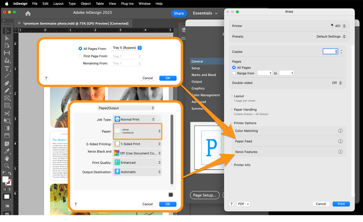The width and height of the screenshot is (363, 222).
Task: Select the Page tool
Action: coord(7,46)
